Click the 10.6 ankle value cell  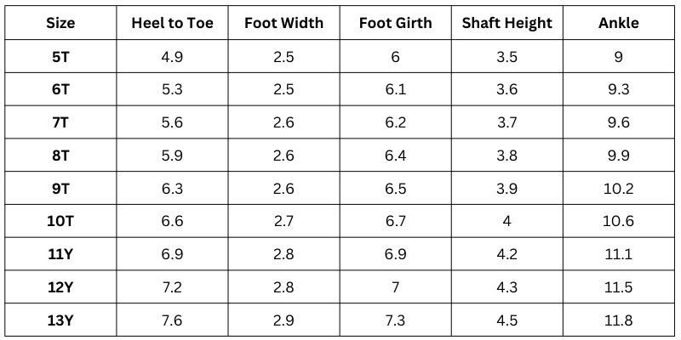click(x=619, y=221)
